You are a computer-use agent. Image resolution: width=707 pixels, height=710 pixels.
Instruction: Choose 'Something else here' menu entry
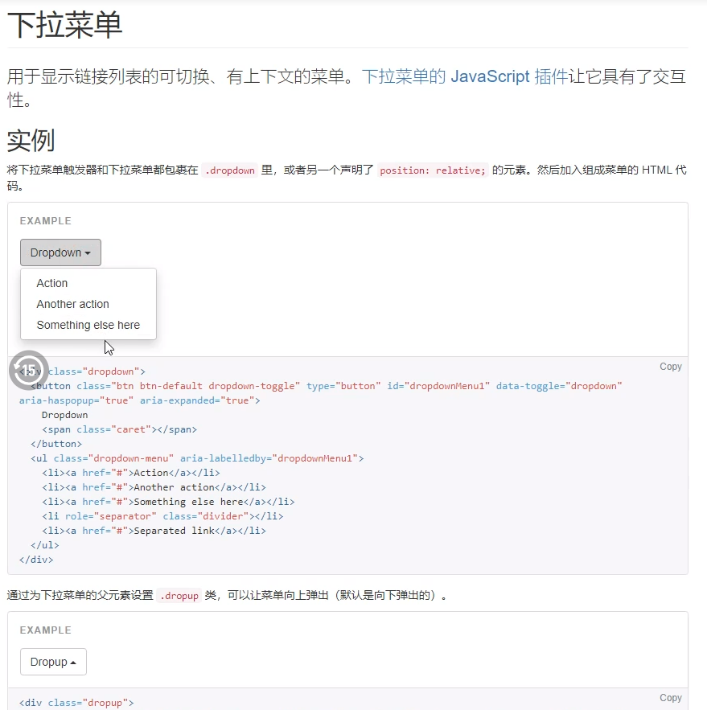tap(88, 325)
